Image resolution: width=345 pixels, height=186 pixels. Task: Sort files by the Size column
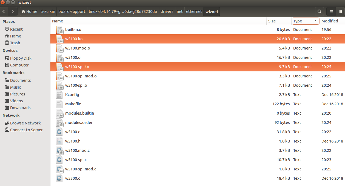coord(279,21)
